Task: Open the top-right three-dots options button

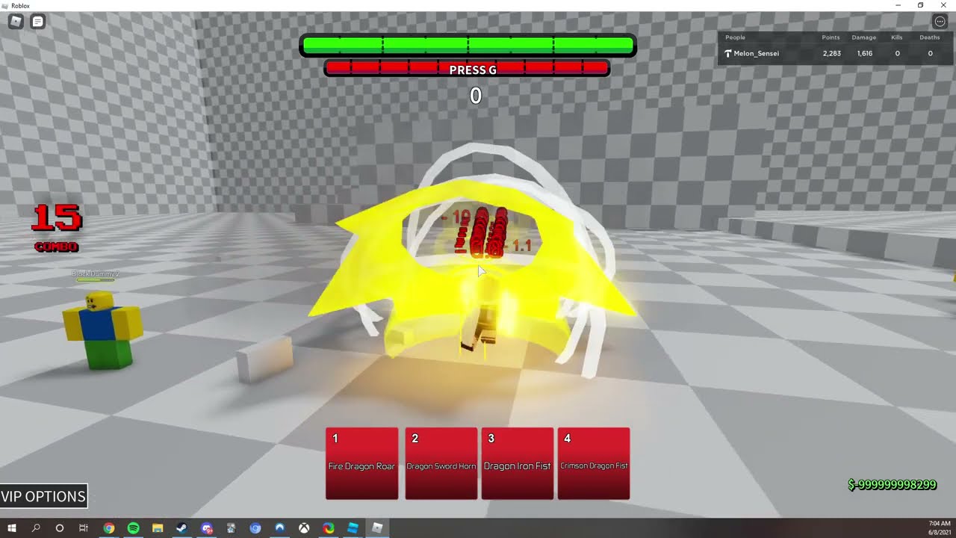Action: [x=940, y=22]
